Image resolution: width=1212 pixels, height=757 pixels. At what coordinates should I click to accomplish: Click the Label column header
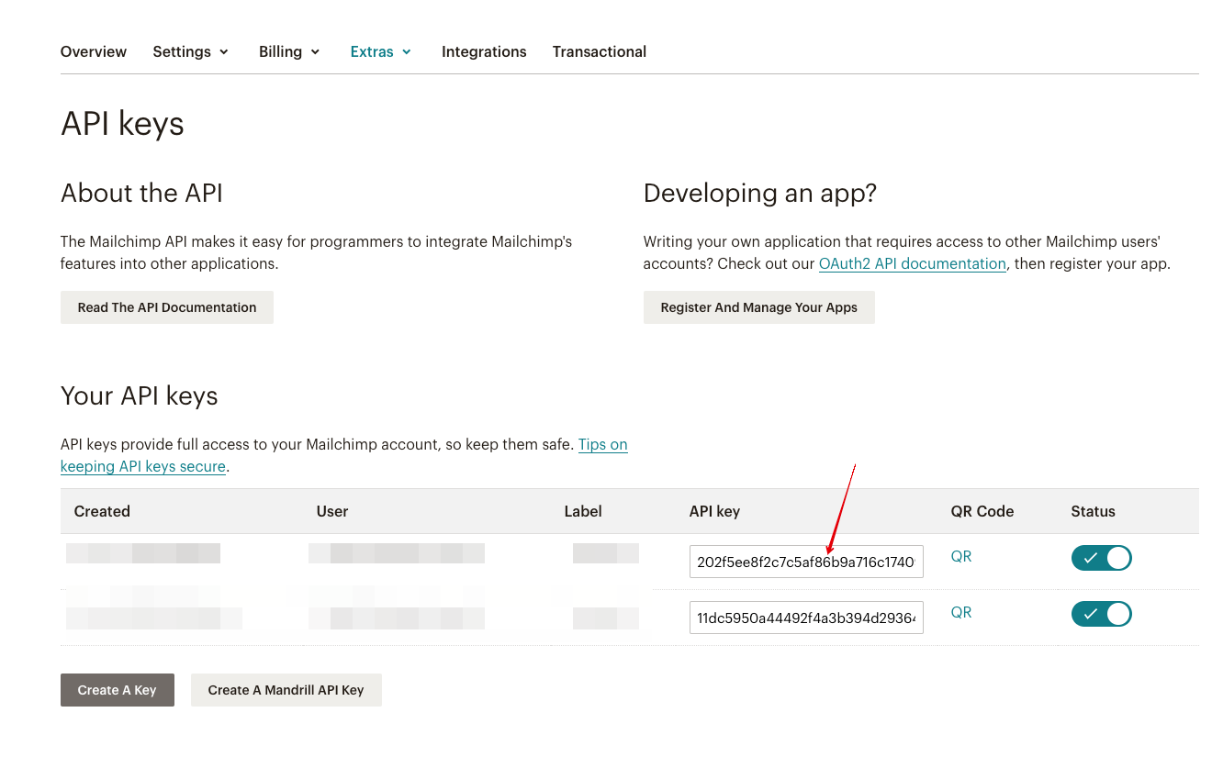click(x=583, y=511)
